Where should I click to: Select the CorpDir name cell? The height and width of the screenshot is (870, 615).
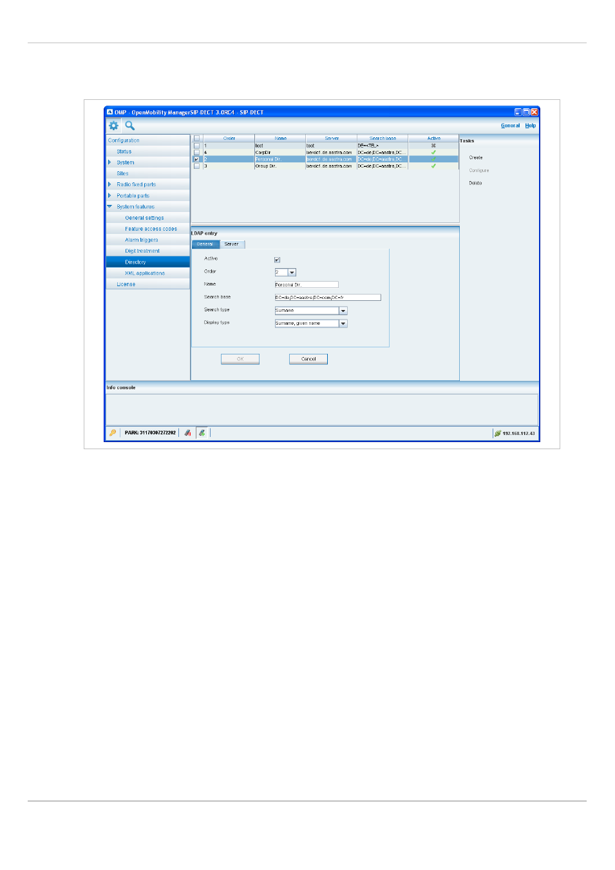click(x=280, y=152)
